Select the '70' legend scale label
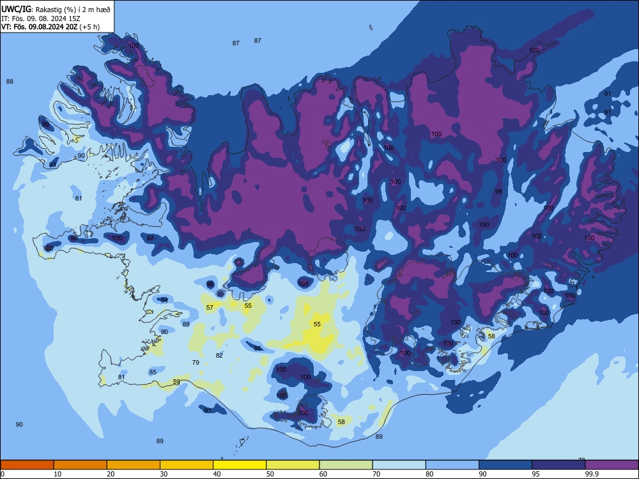The height and width of the screenshot is (479, 639). (376, 474)
